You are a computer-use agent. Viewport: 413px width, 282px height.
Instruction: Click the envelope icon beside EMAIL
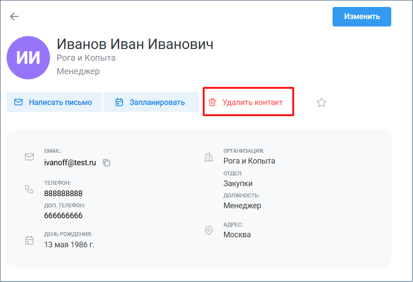pos(29,157)
